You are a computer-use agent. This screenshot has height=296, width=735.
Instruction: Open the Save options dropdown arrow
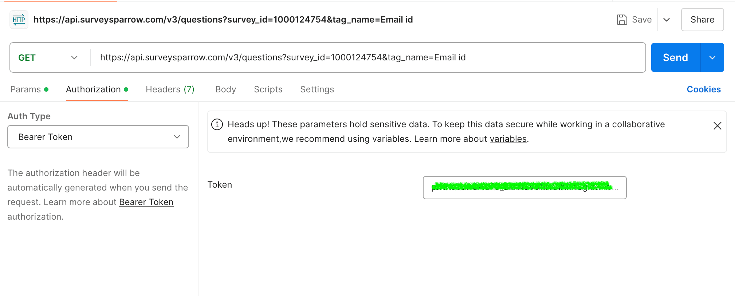[x=667, y=20]
